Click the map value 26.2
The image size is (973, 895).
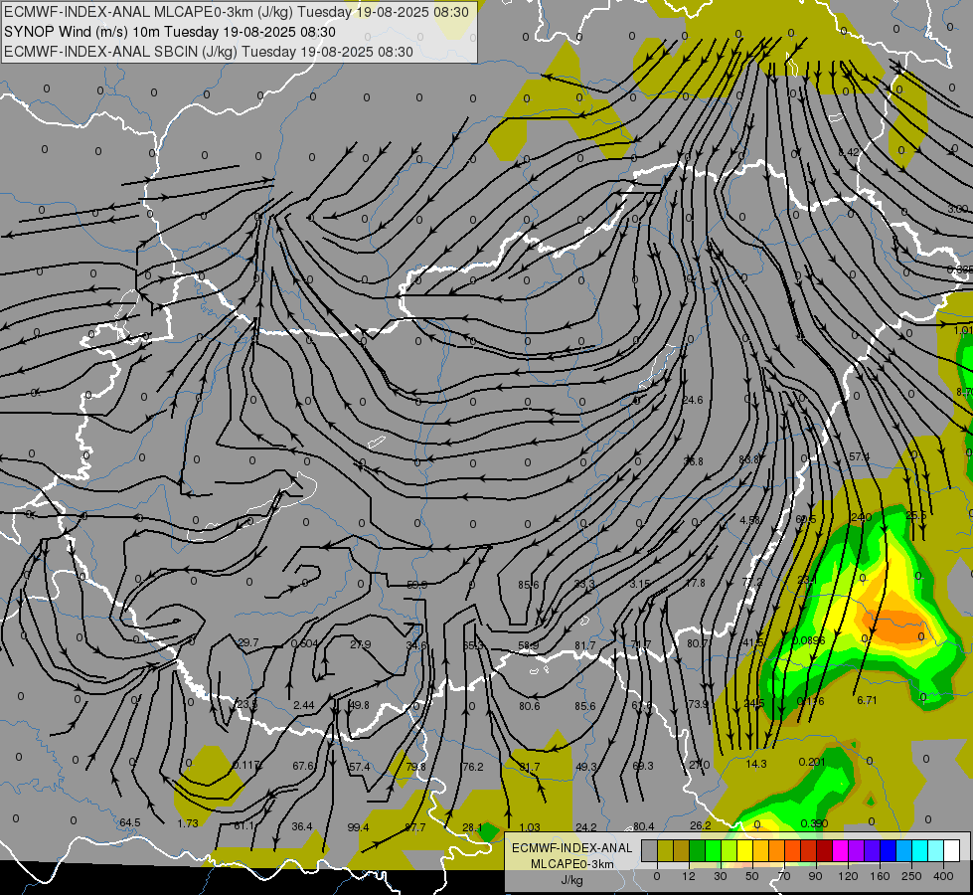(701, 824)
